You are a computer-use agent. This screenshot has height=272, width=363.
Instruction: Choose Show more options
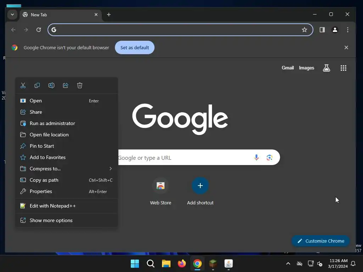(x=66, y=220)
